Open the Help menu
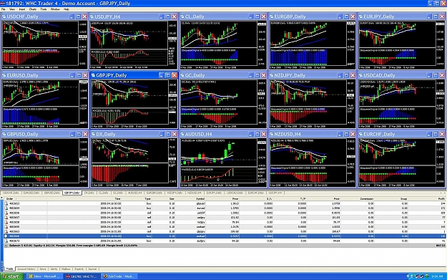 pyautogui.click(x=67, y=9)
